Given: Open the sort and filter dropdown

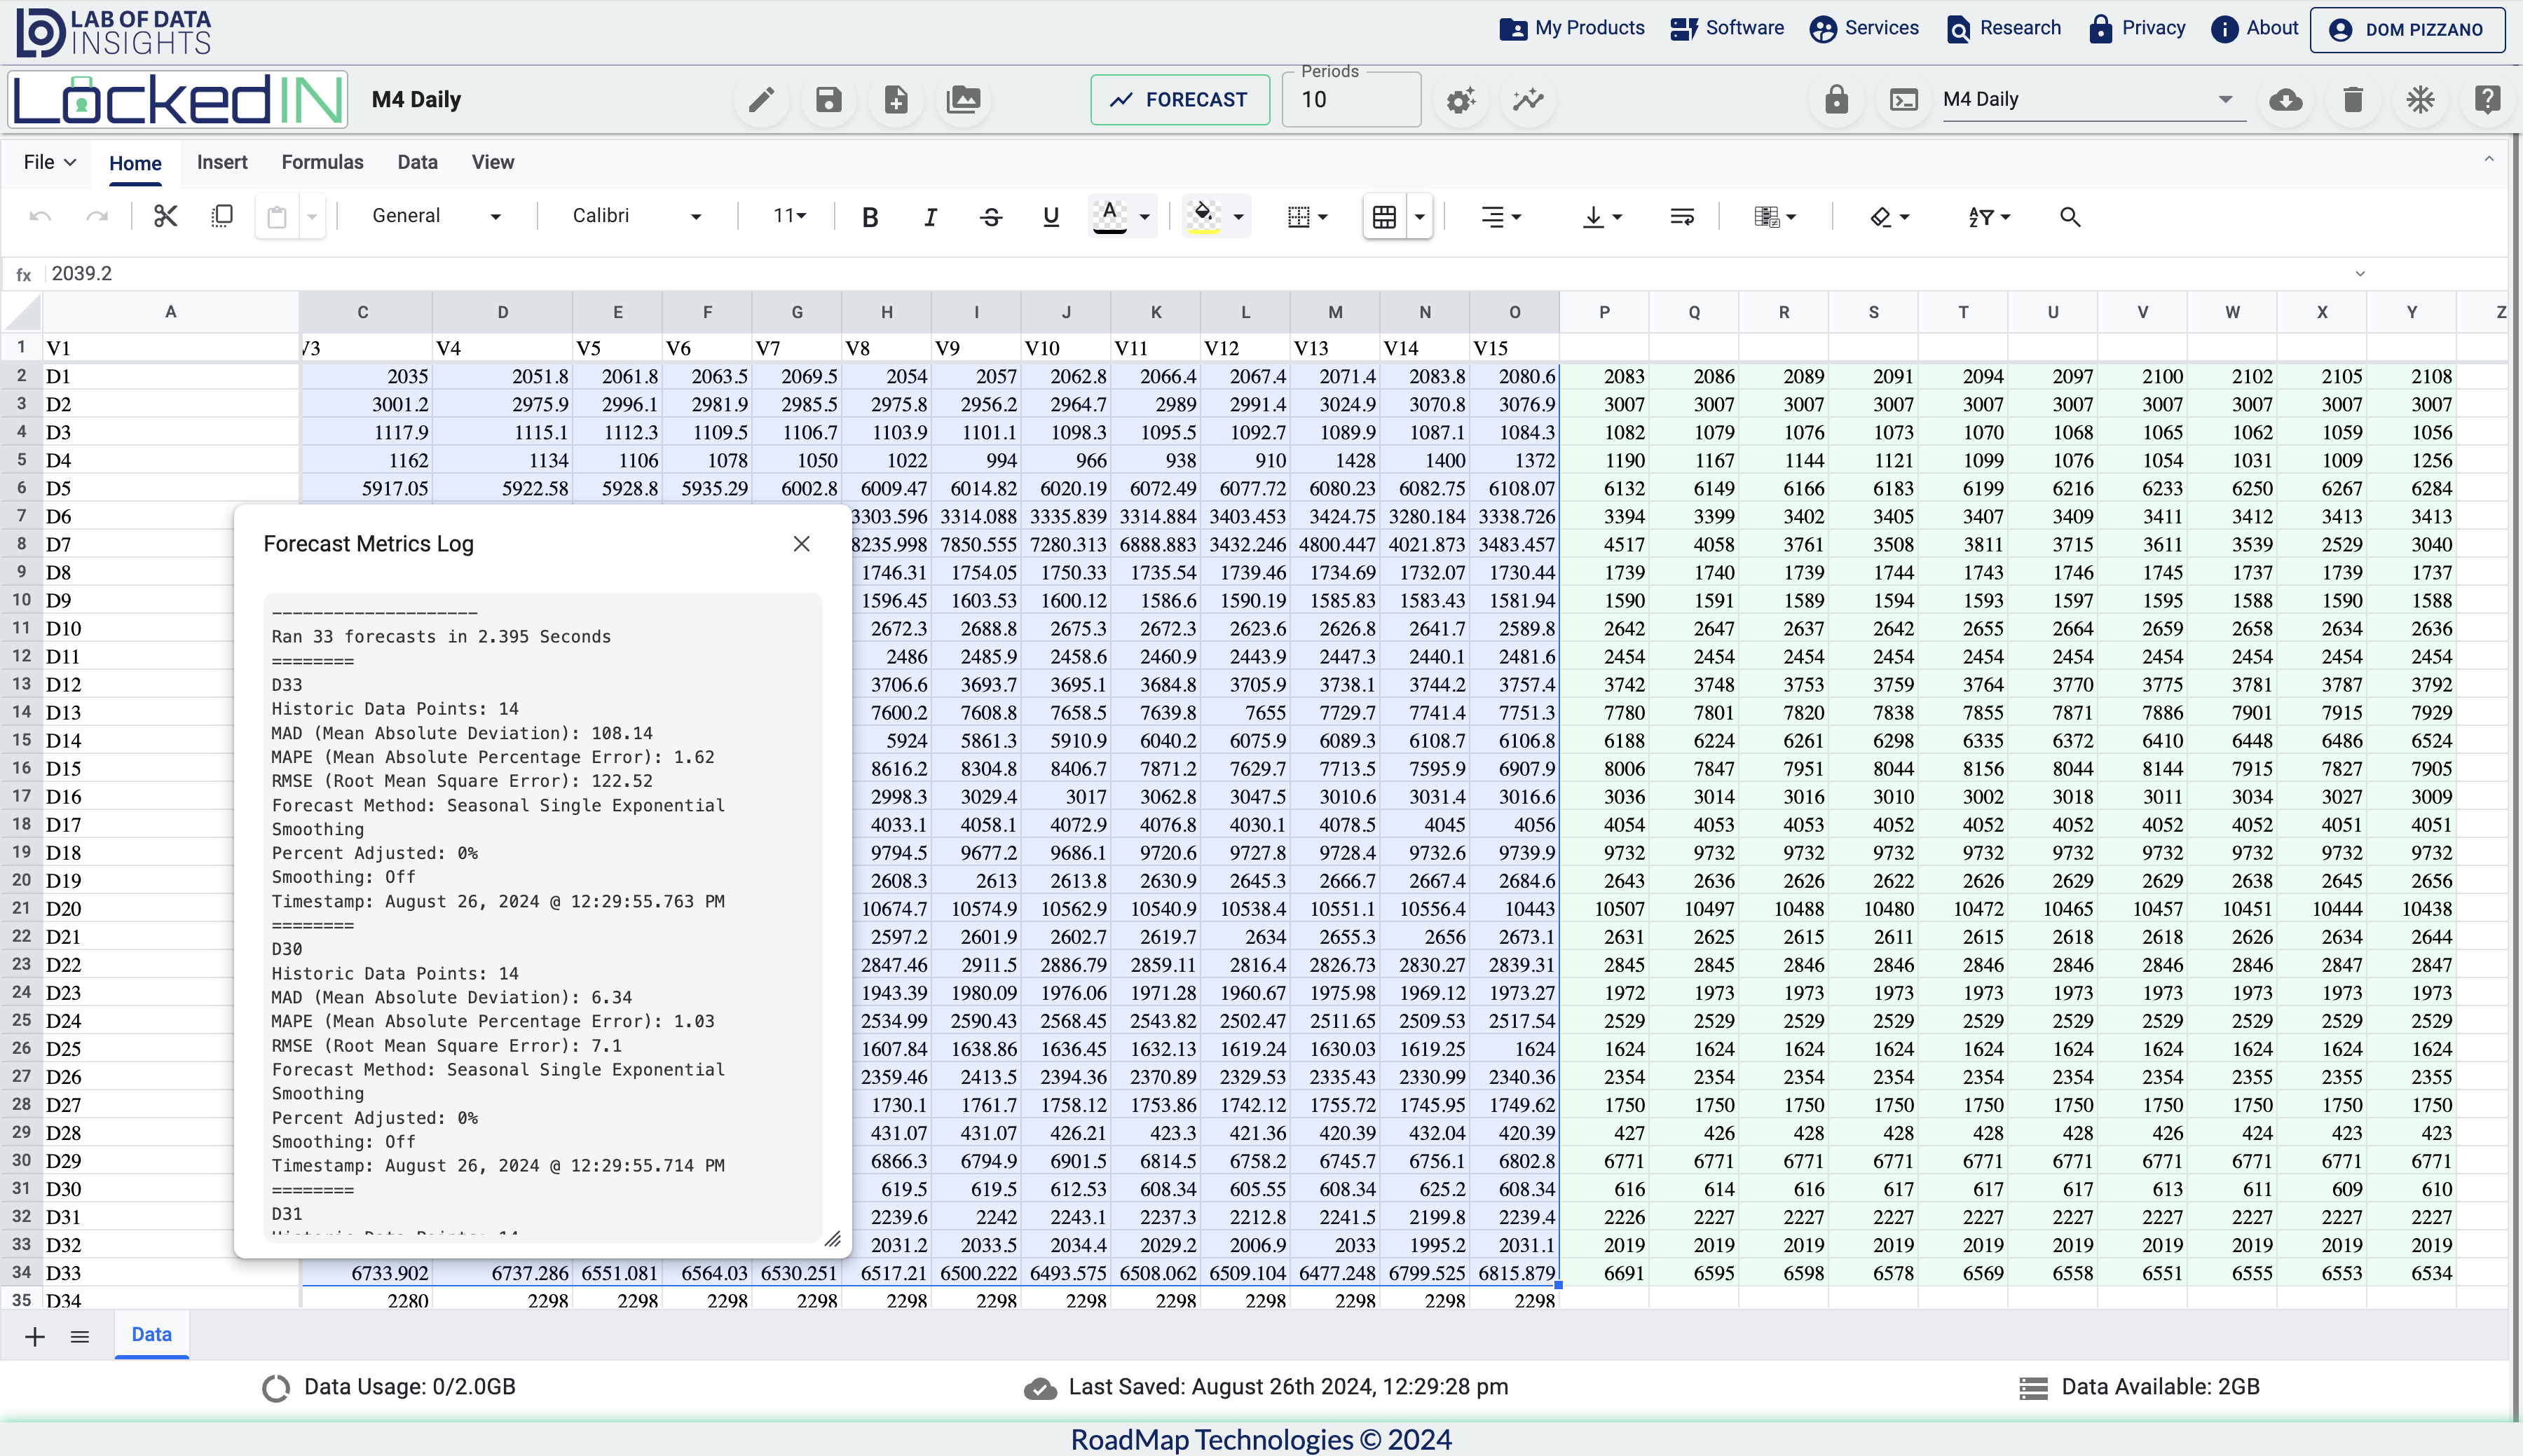Looking at the screenshot, I should (x=1988, y=217).
